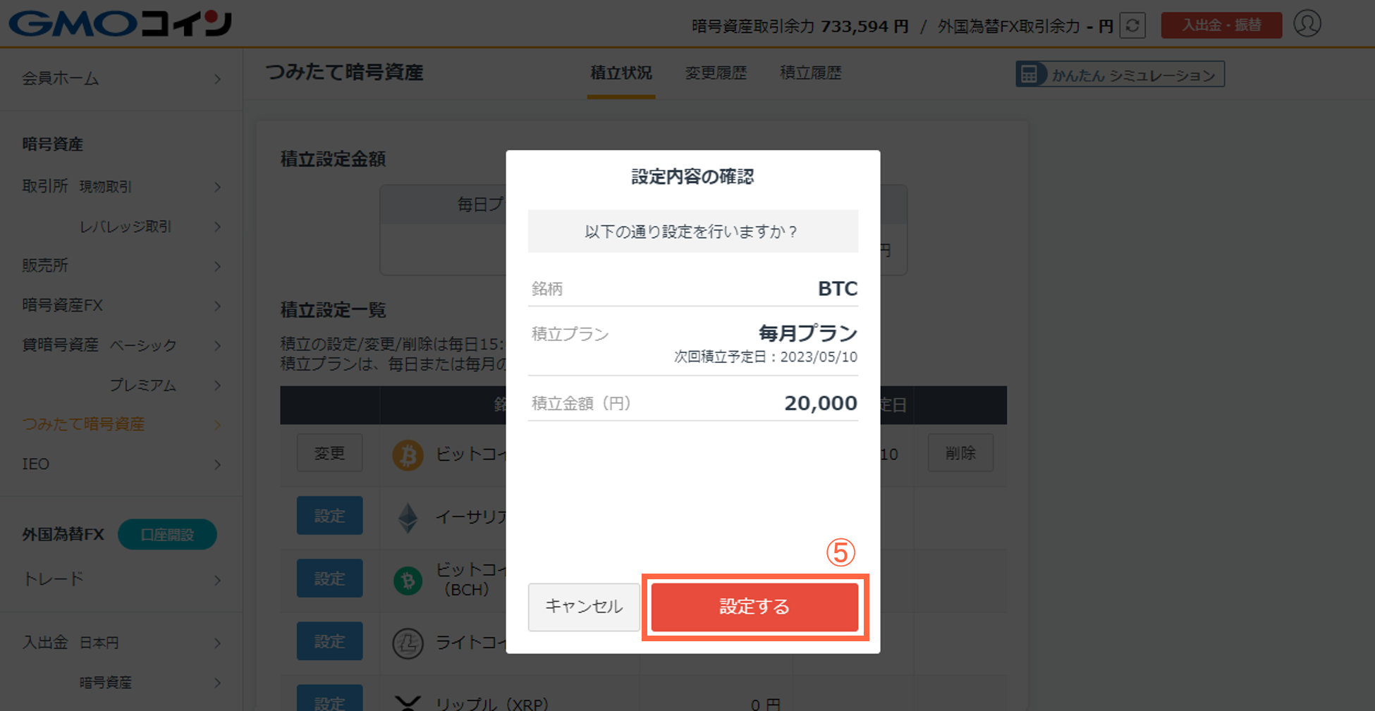The width and height of the screenshot is (1375, 711).
Task: Click the calculator icon for かんたんシミュレーション
Action: coord(1029,74)
